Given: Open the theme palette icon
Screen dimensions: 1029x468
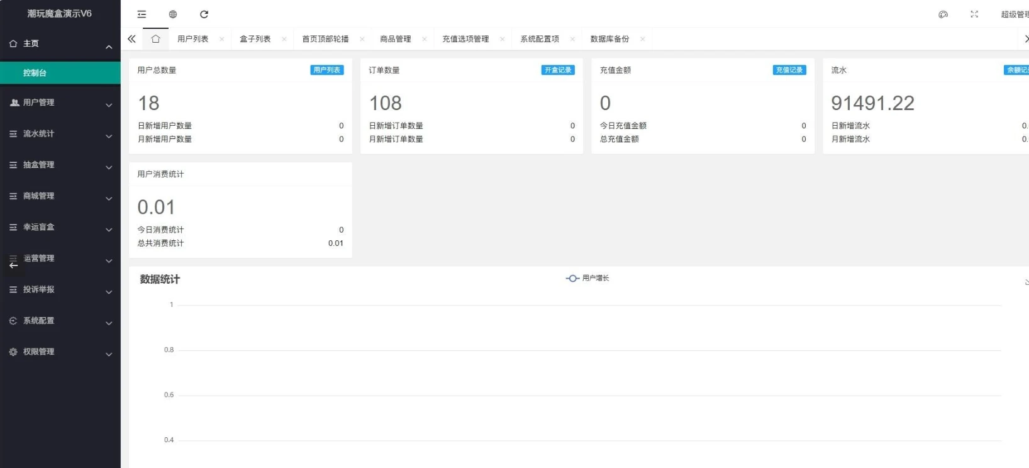Looking at the screenshot, I should coord(943,14).
